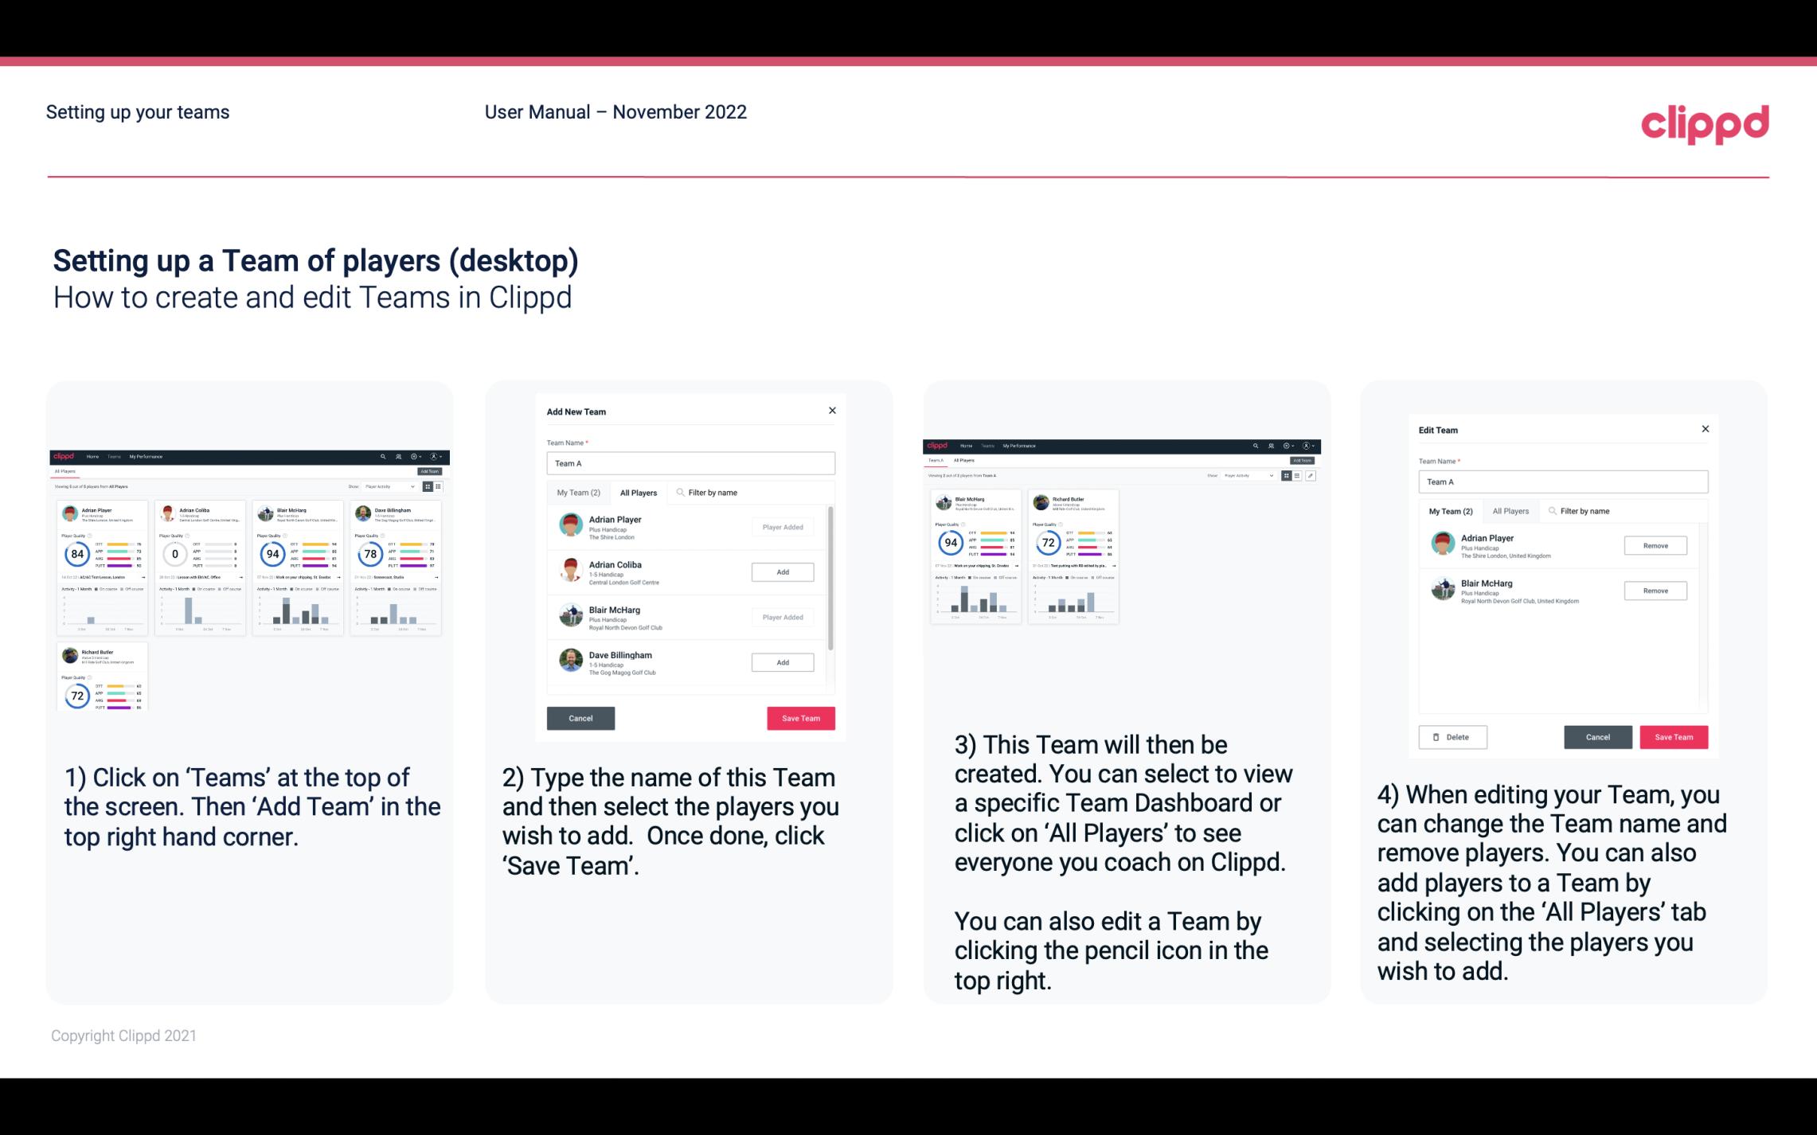Click the close X on Edit Team dialog
The width and height of the screenshot is (1817, 1135).
[1705, 429]
